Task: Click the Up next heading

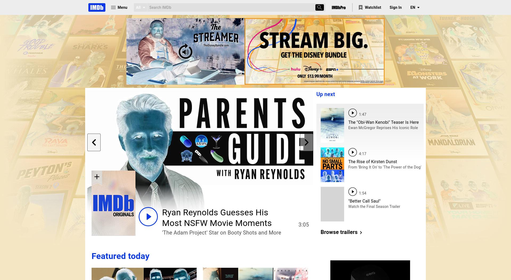Action: 325,94
